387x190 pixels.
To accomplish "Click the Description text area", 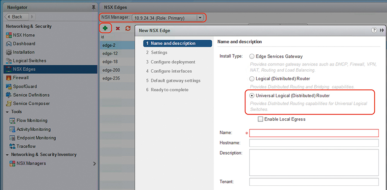I will pyautogui.click(x=314, y=162).
